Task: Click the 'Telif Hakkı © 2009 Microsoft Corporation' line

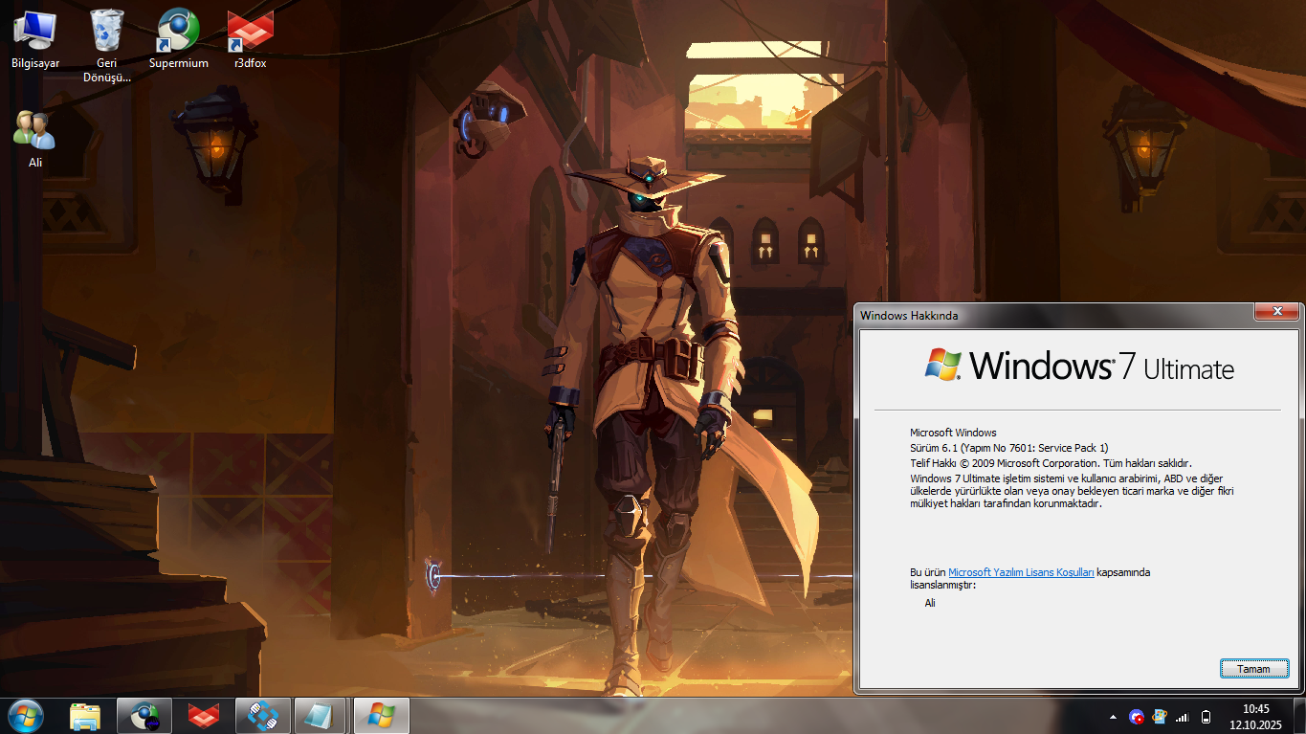Action: (x=1050, y=462)
